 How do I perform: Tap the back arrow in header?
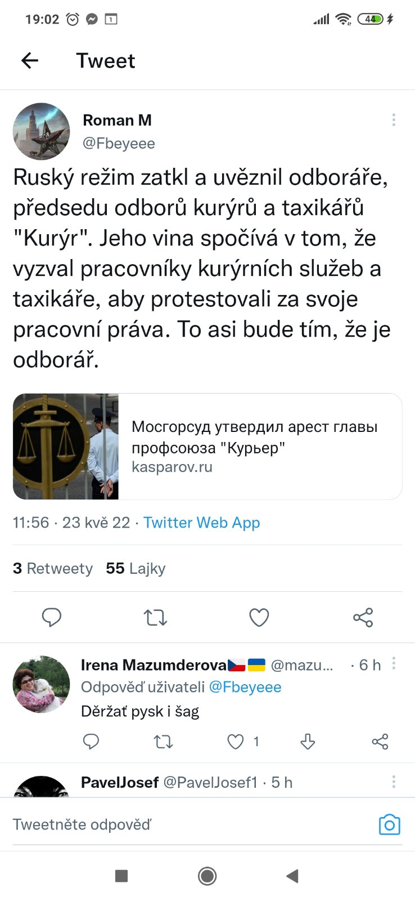click(30, 60)
